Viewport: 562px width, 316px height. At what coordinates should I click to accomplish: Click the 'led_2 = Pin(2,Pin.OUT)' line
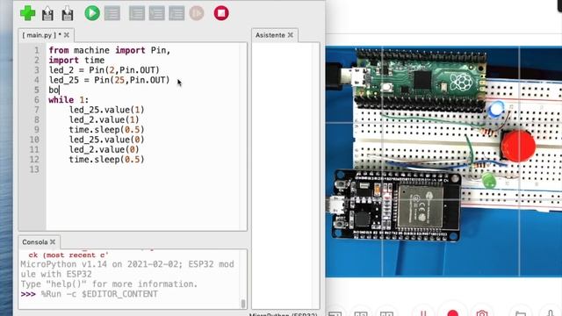pyautogui.click(x=104, y=70)
